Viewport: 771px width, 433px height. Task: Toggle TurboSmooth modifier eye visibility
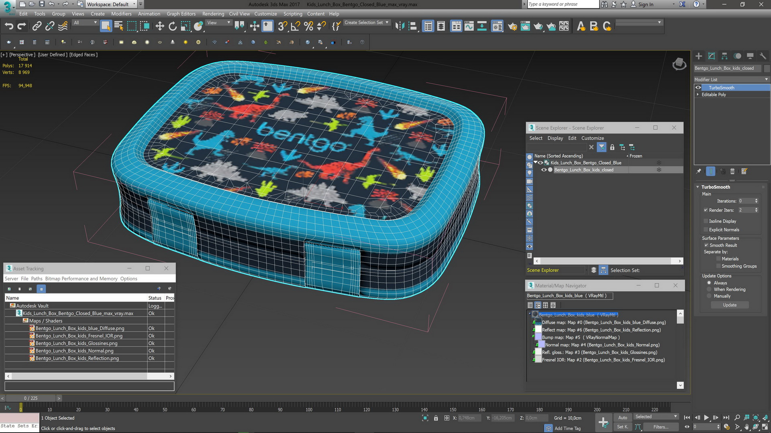click(x=698, y=87)
